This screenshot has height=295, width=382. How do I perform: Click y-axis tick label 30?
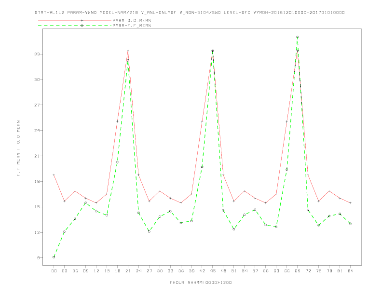37,80
